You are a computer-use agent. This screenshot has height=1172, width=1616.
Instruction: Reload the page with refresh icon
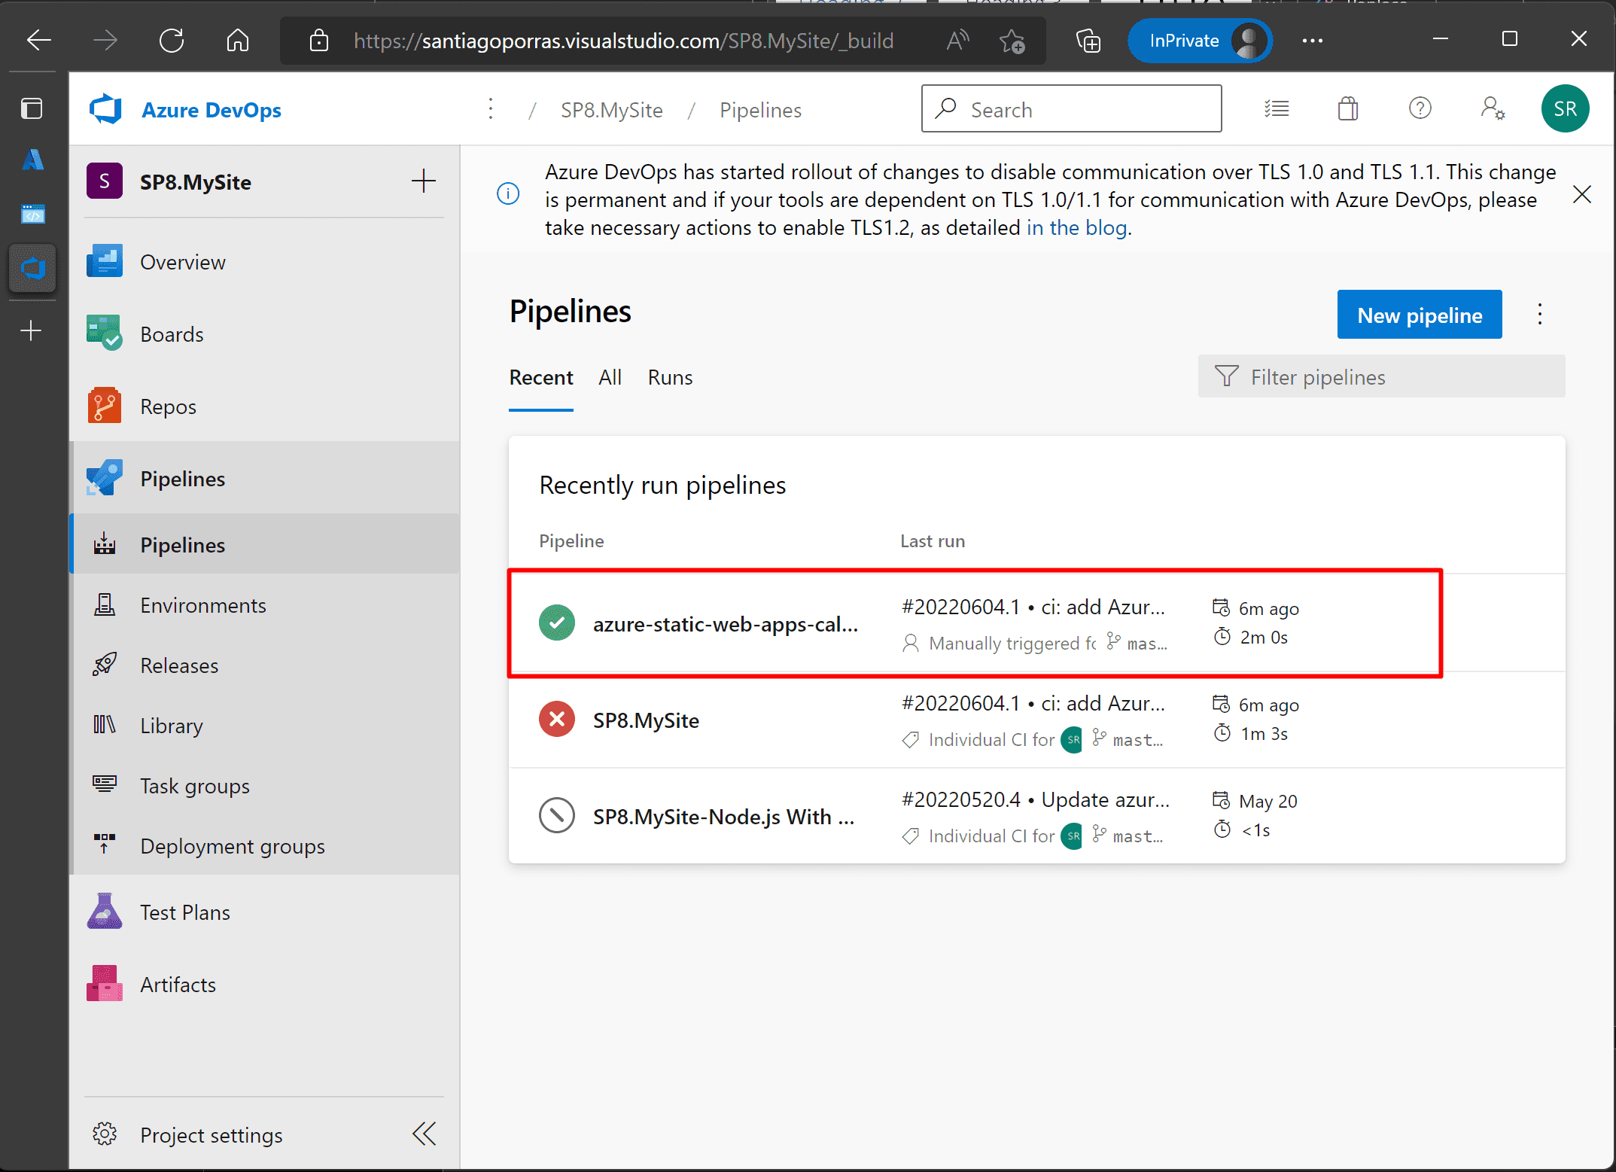[172, 41]
